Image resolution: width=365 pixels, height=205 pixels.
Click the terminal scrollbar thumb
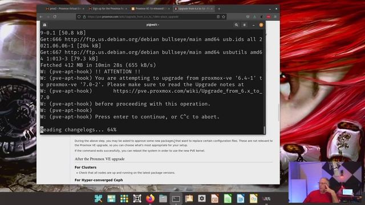pyautogui.click(x=264, y=130)
